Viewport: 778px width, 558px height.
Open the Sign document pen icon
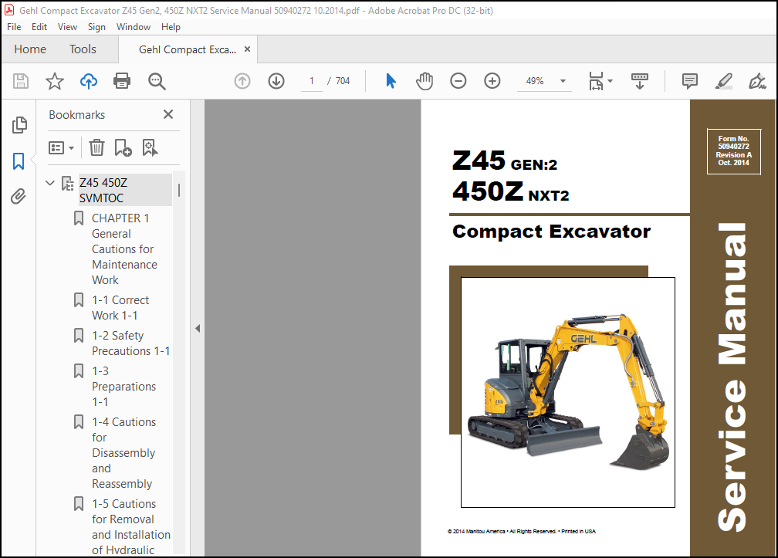coord(757,81)
